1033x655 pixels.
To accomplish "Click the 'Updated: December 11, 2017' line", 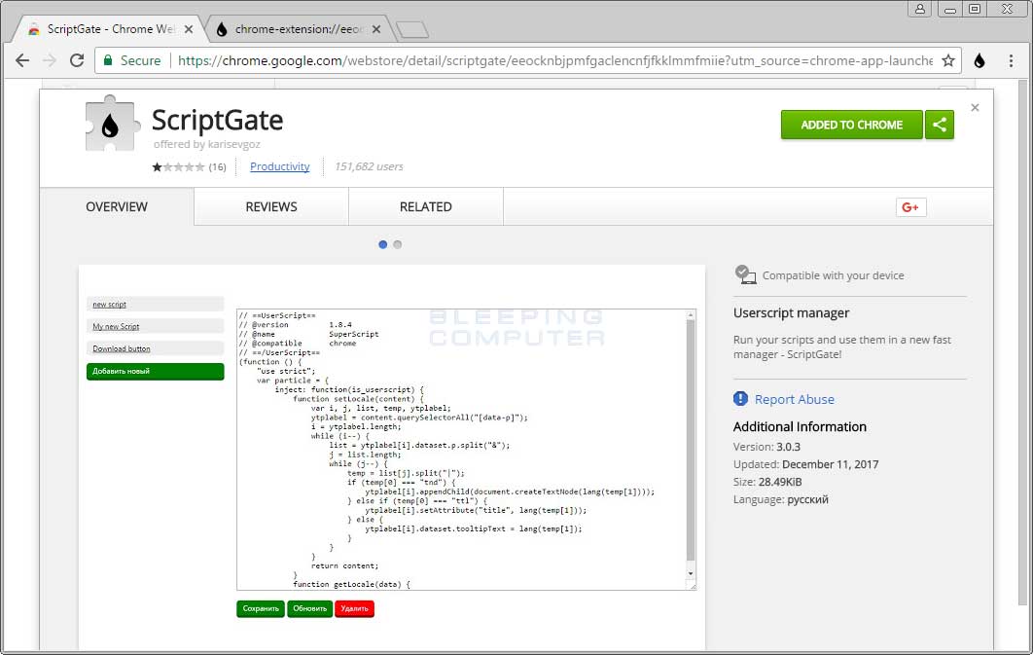I will (805, 464).
